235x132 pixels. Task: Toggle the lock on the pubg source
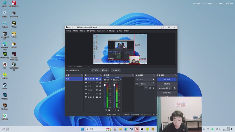(100, 90)
